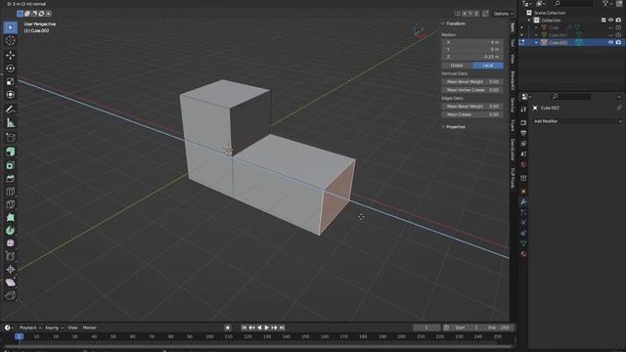Open the Keying menu
The height and width of the screenshot is (352, 626).
pos(54,328)
